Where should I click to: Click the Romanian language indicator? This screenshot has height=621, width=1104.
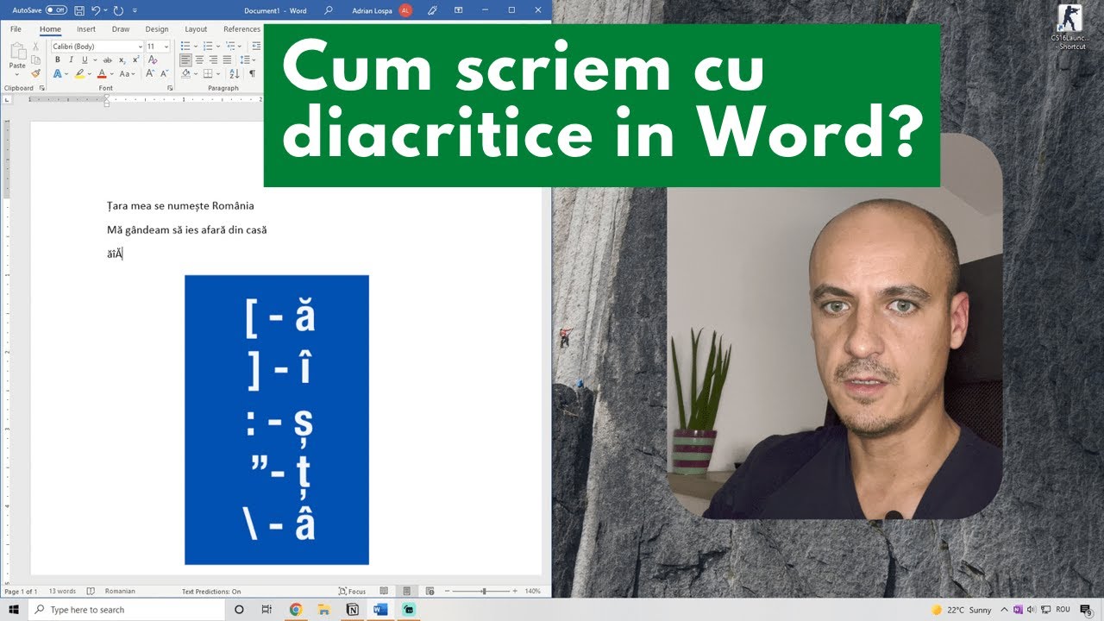pos(120,592)
